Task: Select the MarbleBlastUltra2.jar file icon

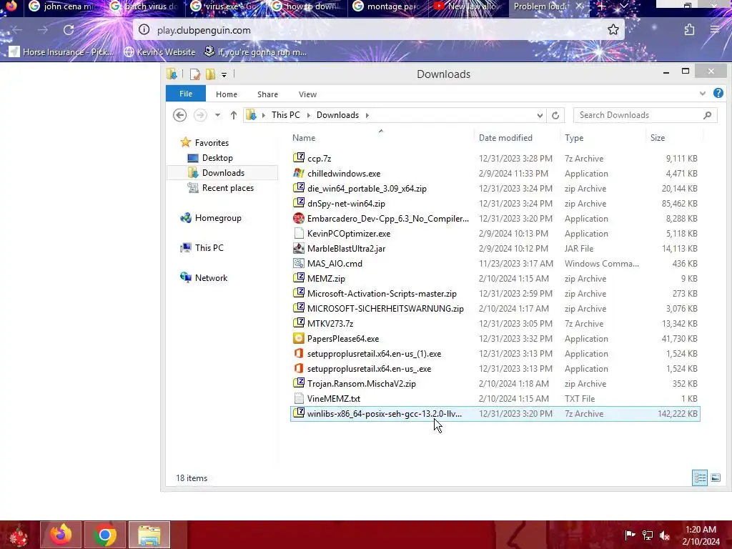Action: coord(299,248)
